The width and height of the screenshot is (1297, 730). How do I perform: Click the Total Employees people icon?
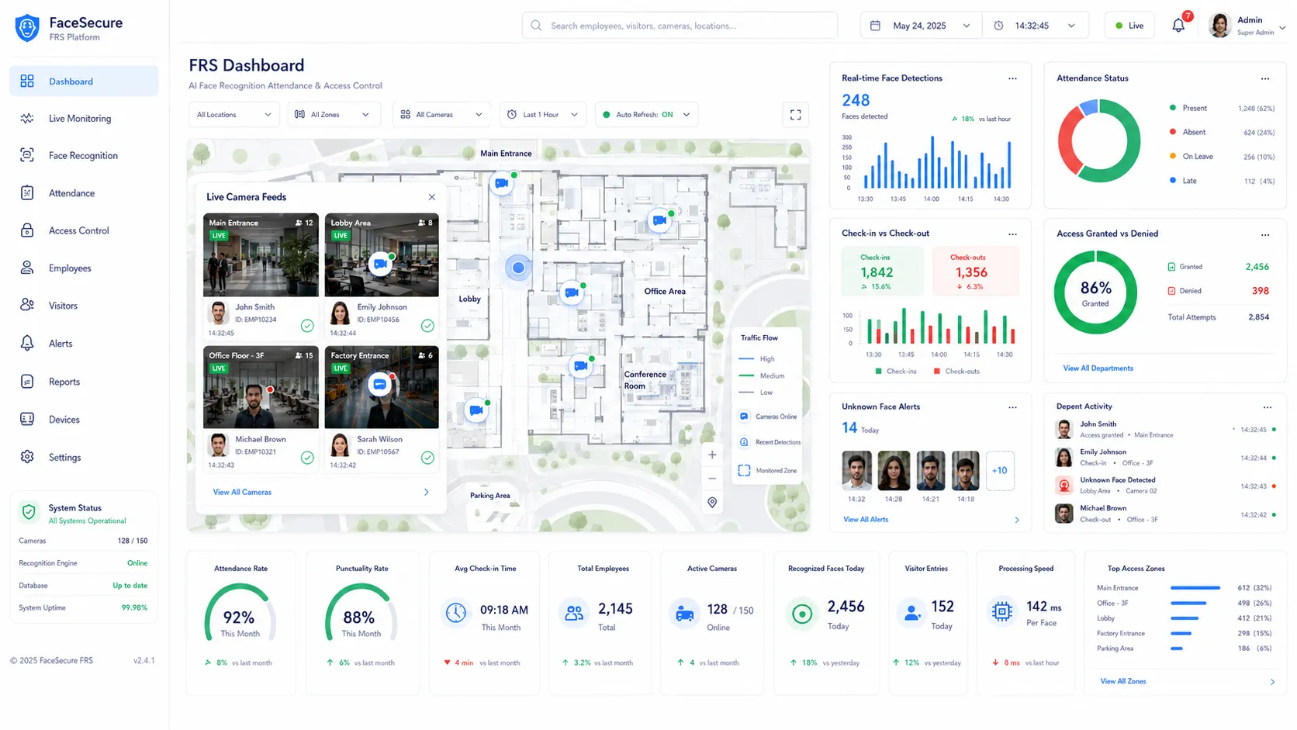(574, 613)
